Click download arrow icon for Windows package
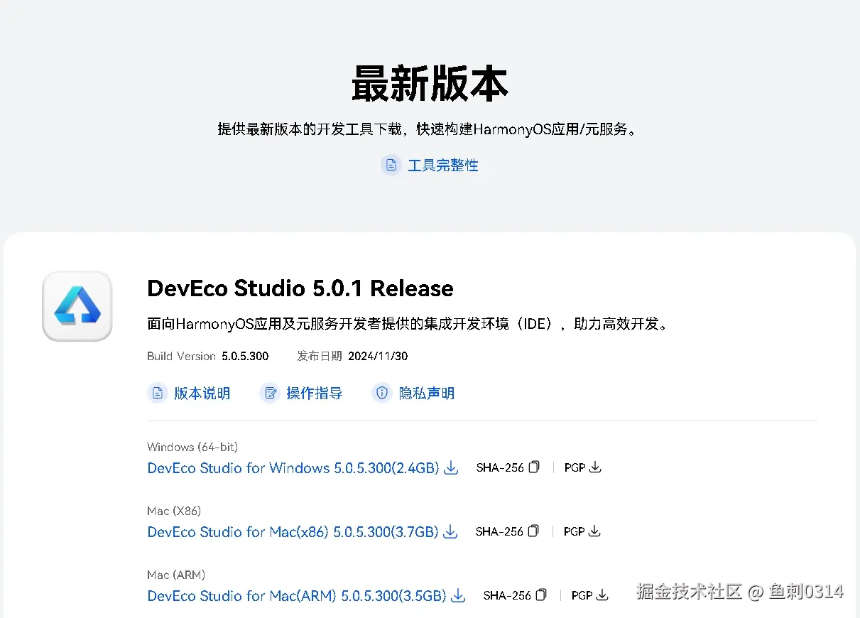 [451, 468]
